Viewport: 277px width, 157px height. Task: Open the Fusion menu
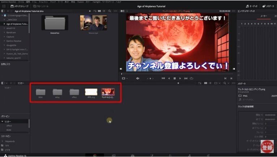tap(81, 2)
